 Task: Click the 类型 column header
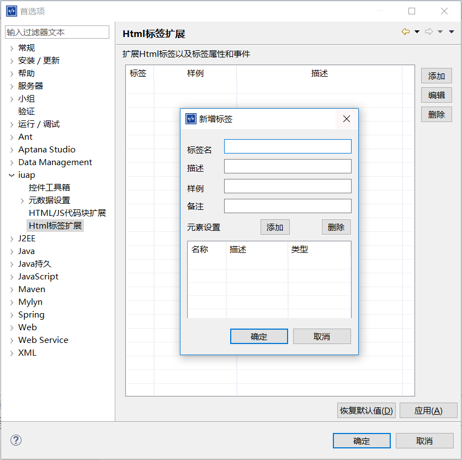pyautogui.click(x=300, y=250)
